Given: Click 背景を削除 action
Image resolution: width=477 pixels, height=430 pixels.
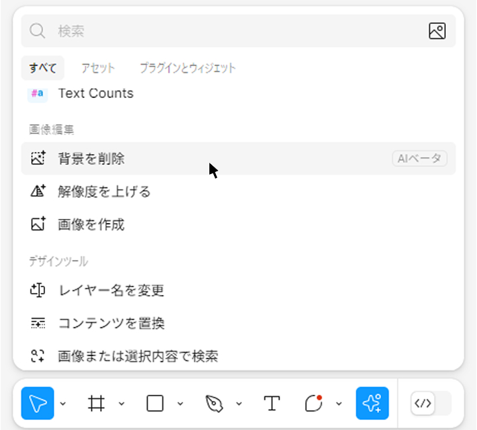Looking at the screenshot, I should pos(91,159).
